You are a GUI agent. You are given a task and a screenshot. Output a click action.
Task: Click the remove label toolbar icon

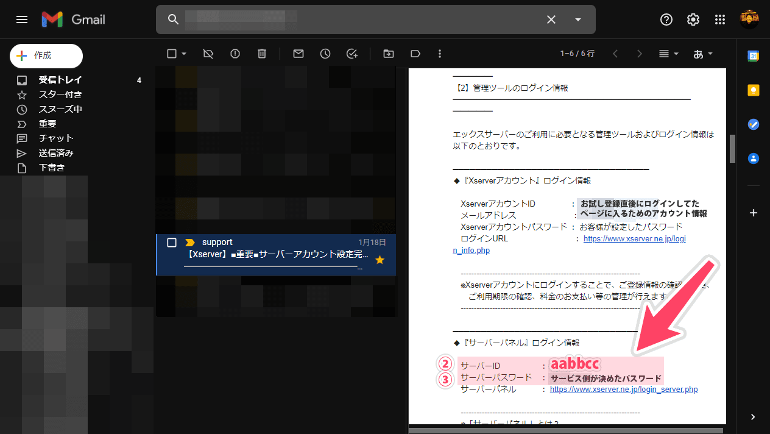(208, 54)
